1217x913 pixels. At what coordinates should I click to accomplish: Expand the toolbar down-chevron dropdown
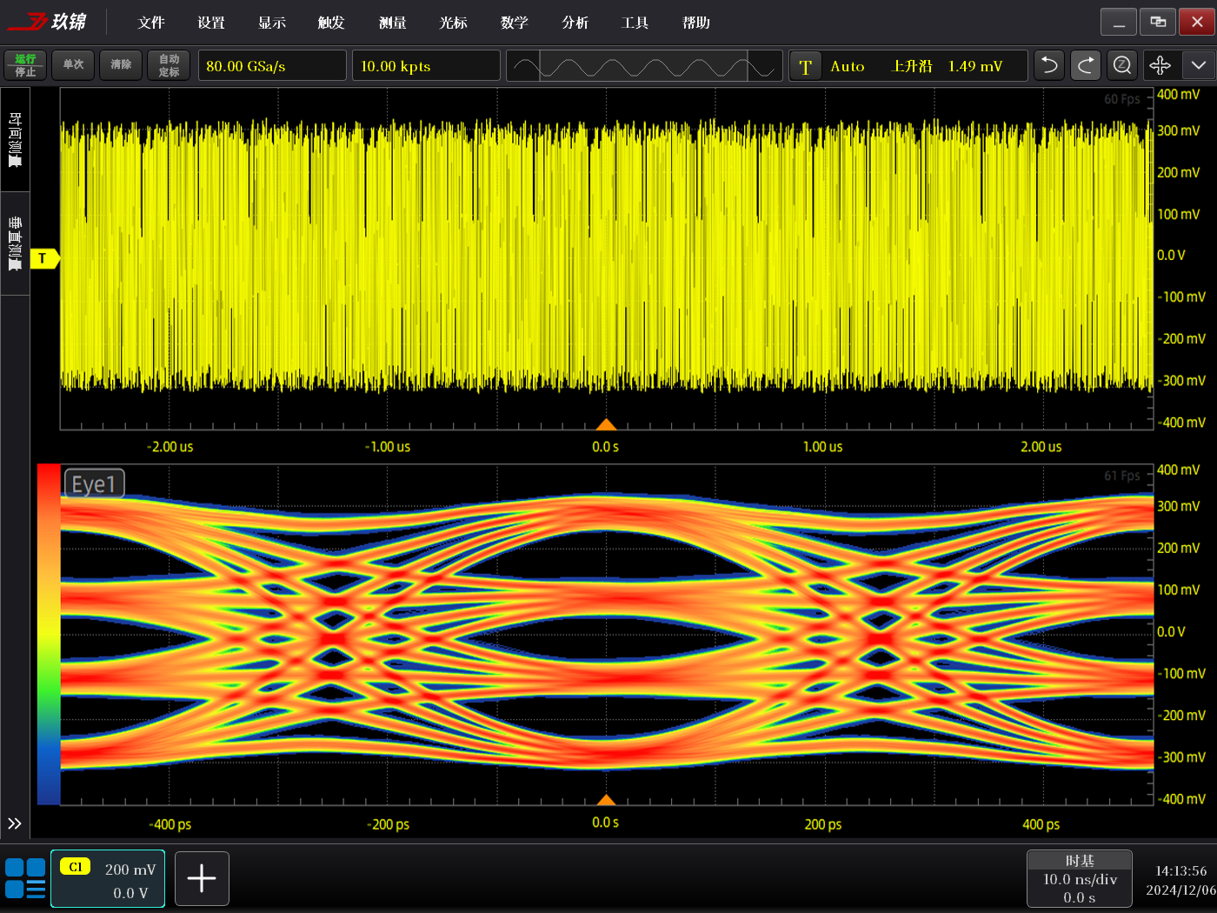1198,65
